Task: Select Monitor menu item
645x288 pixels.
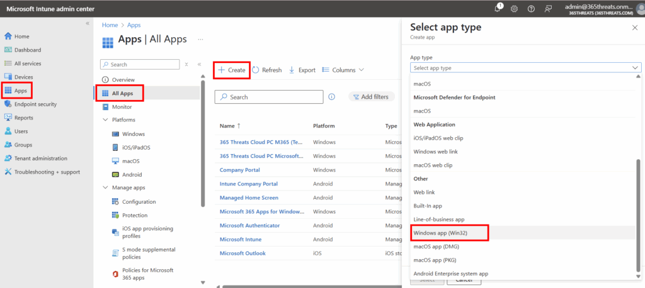Action: pyautogui.click(x=122, y=107)
